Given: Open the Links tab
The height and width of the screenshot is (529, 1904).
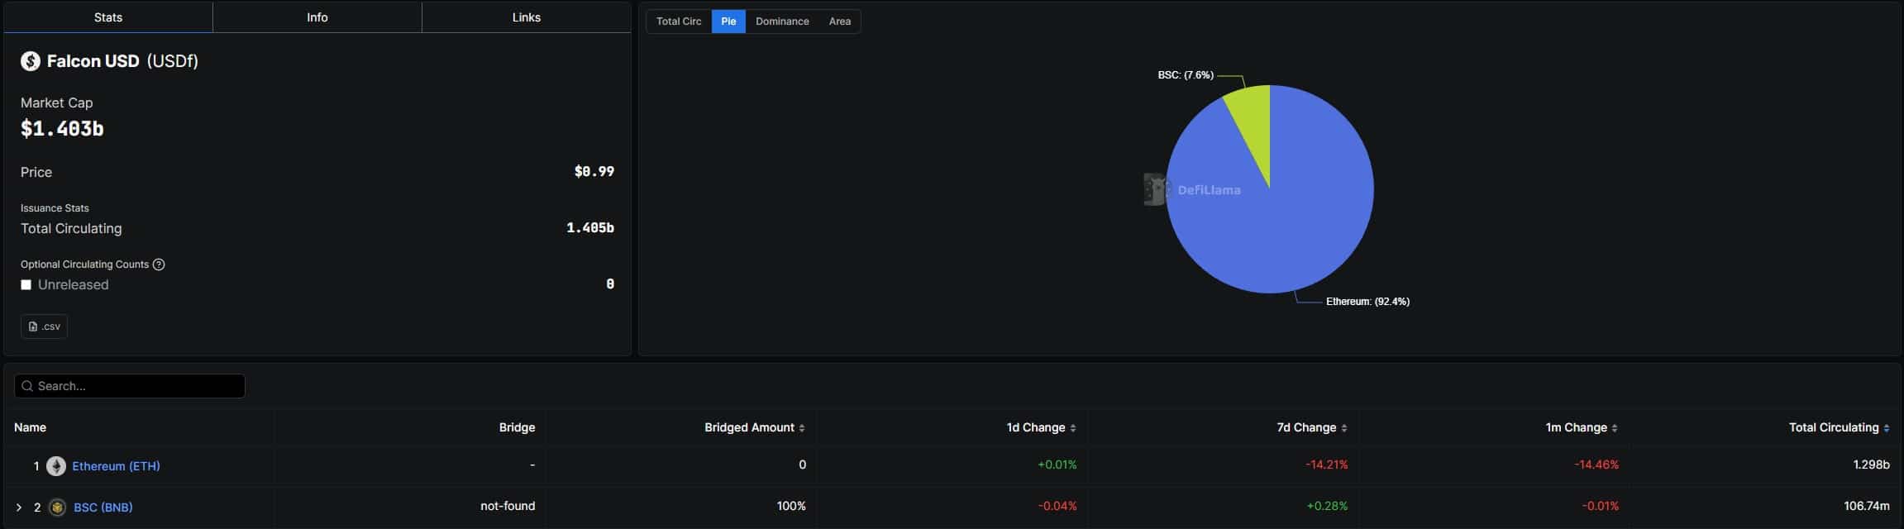Looking at the screenshot, I should point(527,17).
